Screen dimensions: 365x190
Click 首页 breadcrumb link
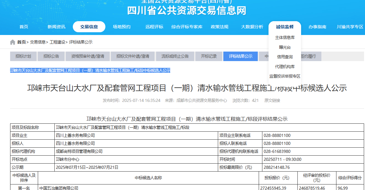point(22,42)
